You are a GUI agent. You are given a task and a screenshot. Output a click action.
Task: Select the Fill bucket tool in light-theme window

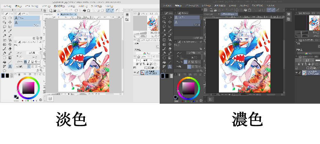(4, 62)
